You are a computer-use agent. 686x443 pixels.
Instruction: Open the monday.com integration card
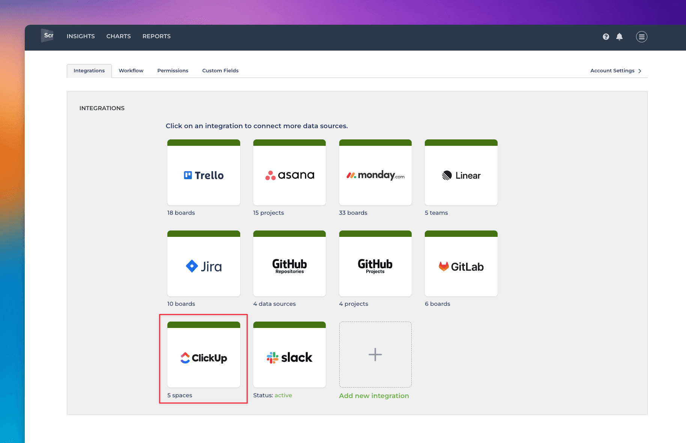375,172
